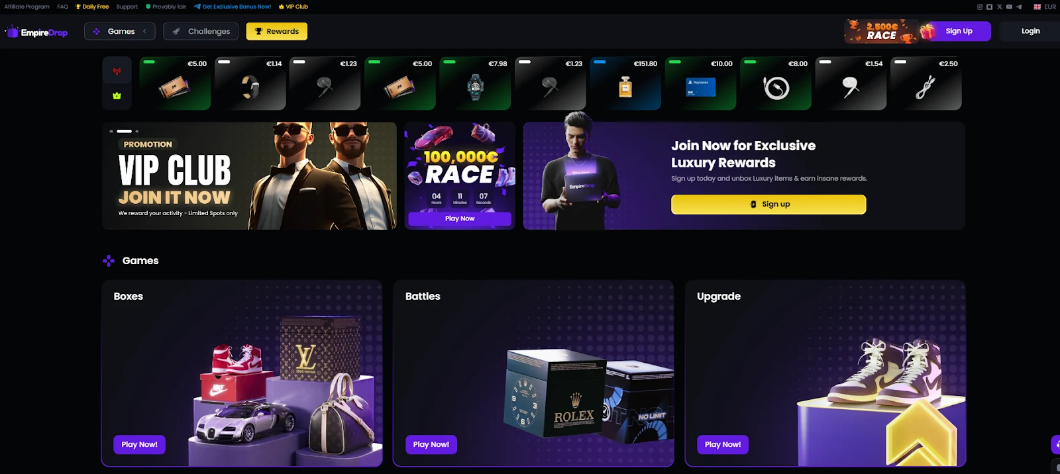Open the 2,500€ Race badge
The width and height of the screenshot is (1060, 474).
coord(881,31)
